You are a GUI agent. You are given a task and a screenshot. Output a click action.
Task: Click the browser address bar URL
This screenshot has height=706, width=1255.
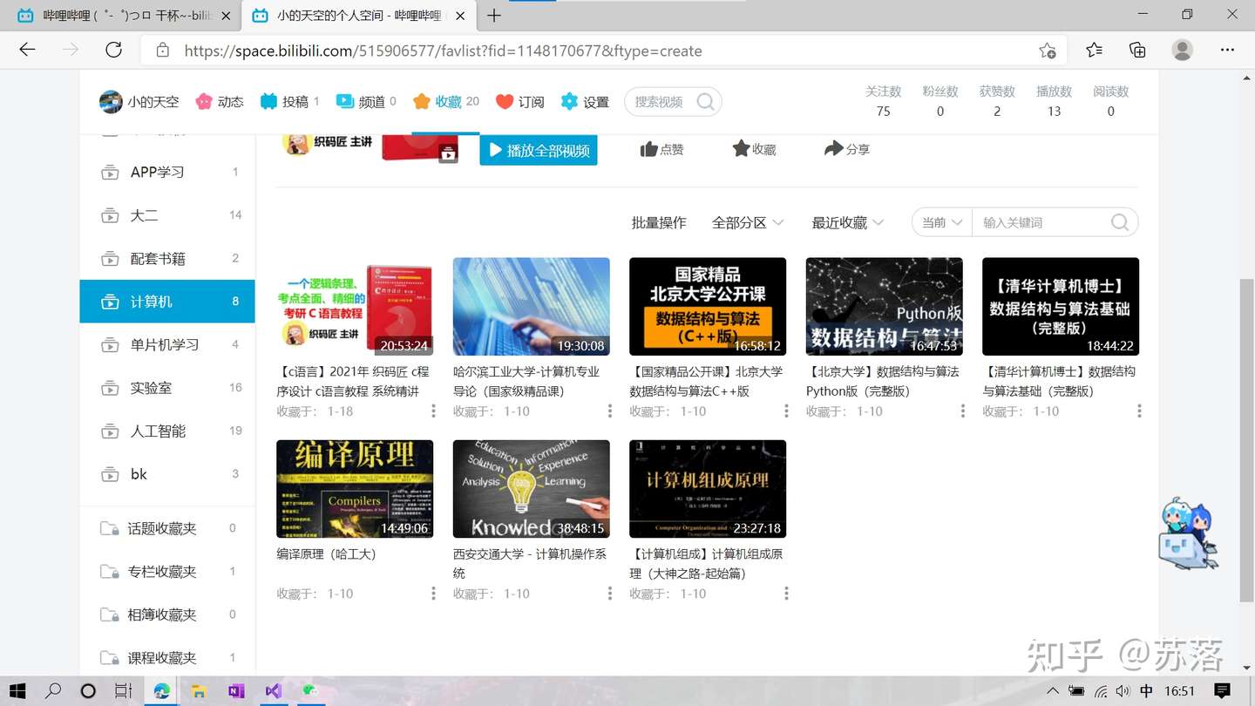click(x=443, y=51)
